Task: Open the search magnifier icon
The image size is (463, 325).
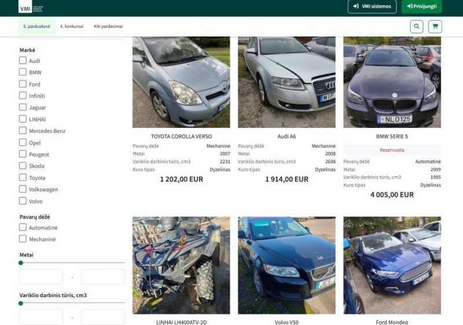Action: coord(416,27)
